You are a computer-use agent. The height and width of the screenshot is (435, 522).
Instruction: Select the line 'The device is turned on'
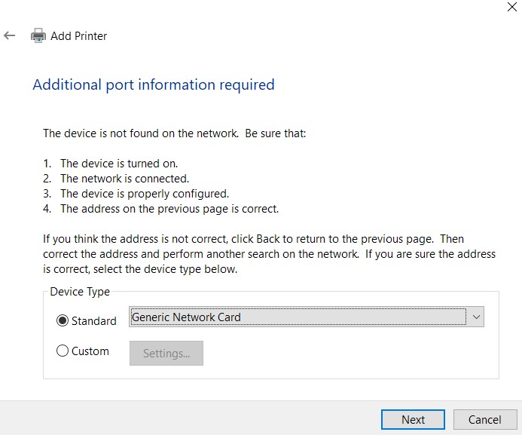coord(119,164)
